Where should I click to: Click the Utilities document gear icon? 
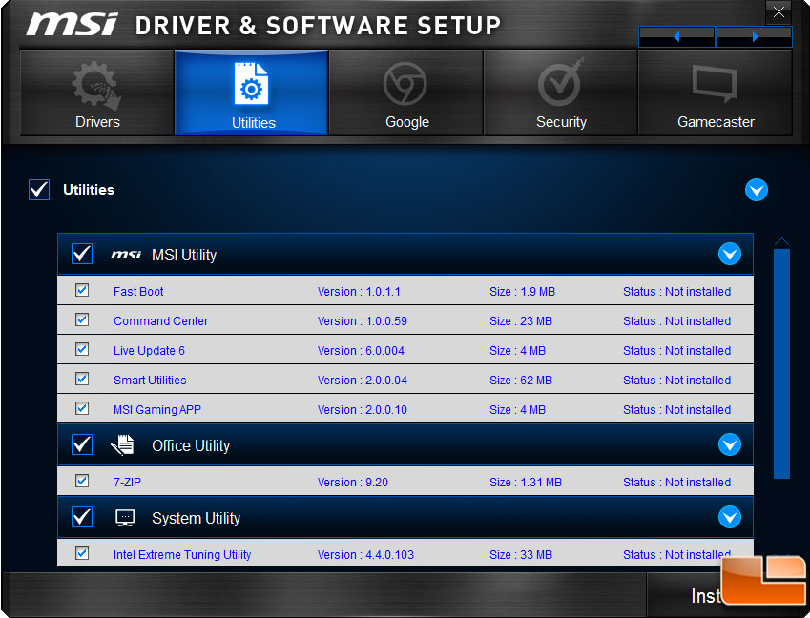click(251, 84)
